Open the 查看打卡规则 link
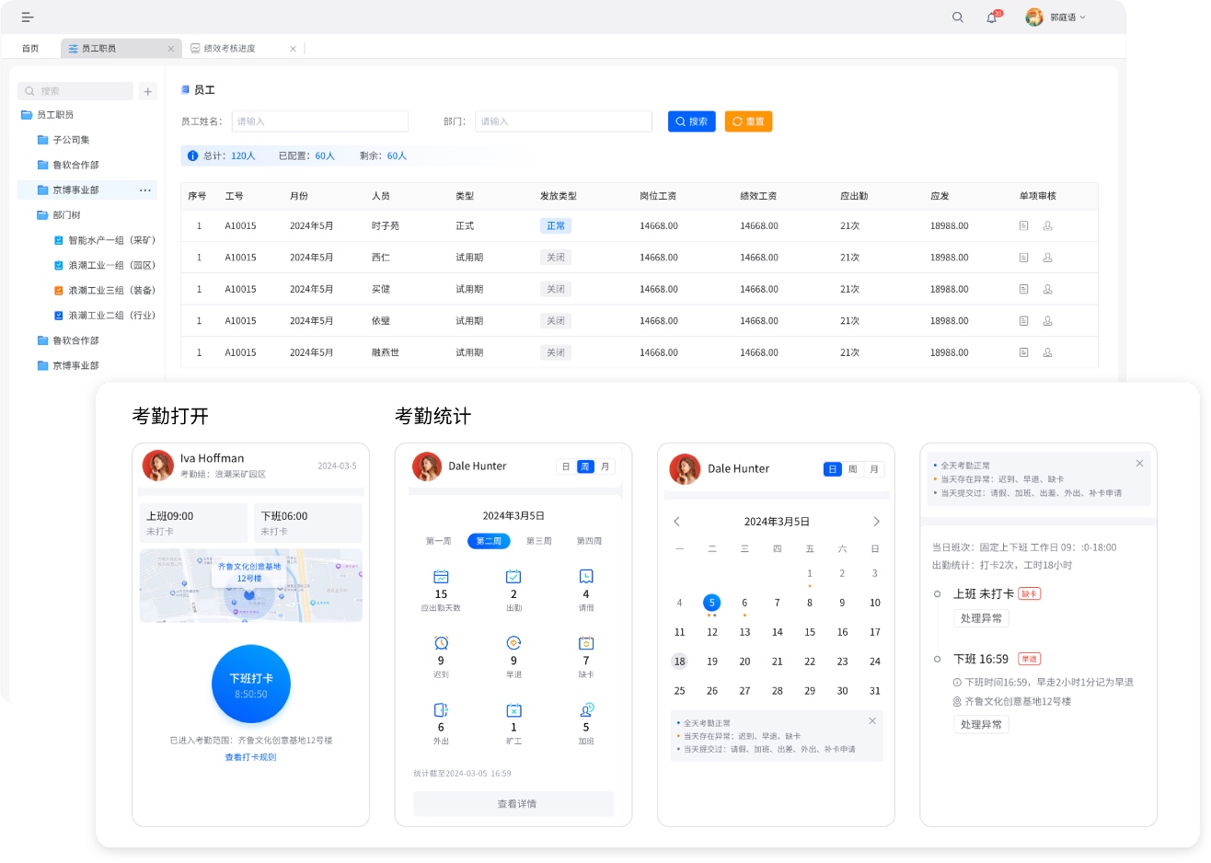 click(x=250, y=757)
